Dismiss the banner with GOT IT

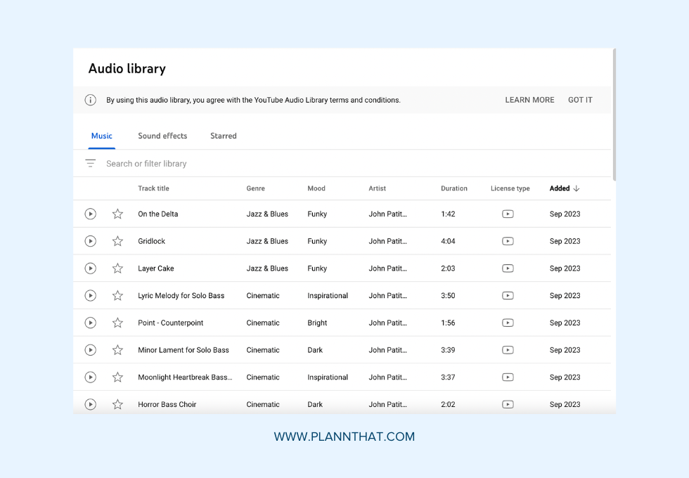click(580, 100)
